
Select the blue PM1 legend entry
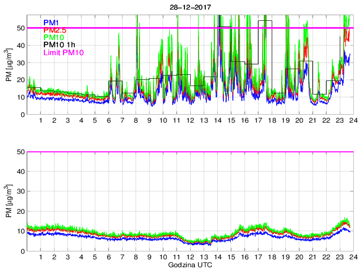coord(52,22)
